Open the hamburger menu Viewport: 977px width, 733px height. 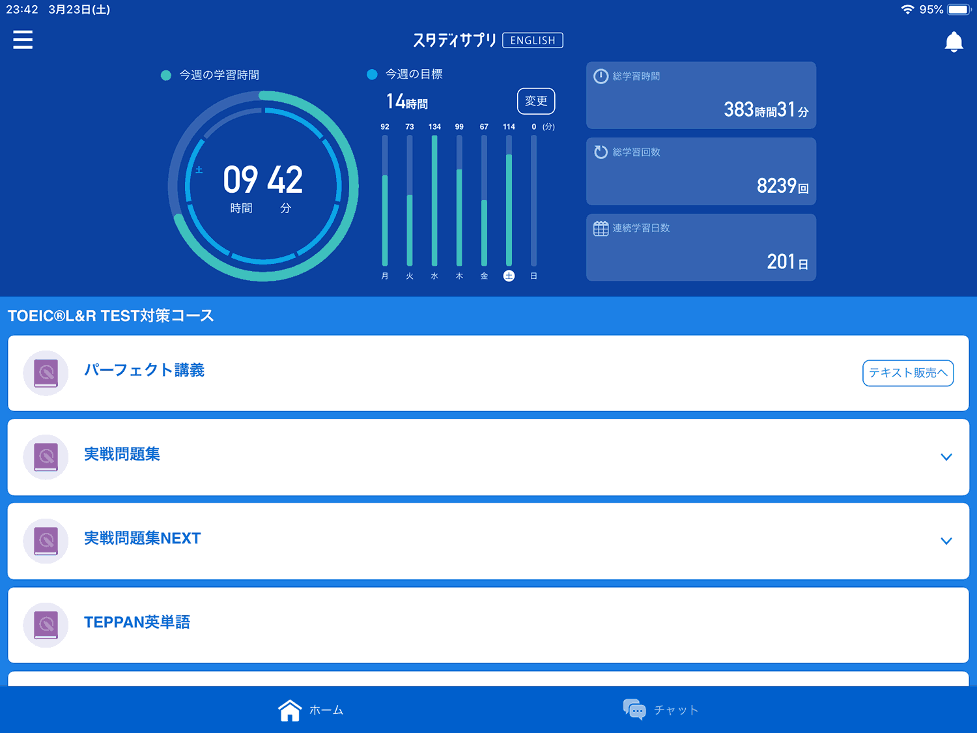tap(23, 40)
